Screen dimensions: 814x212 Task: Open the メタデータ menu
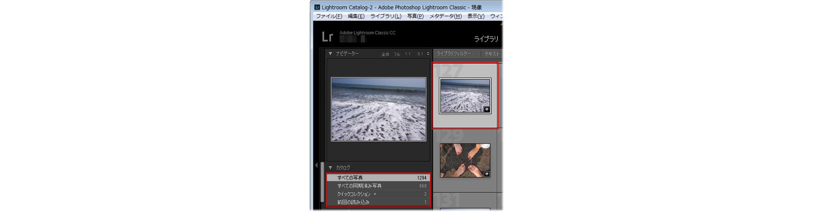coord(446,16)
